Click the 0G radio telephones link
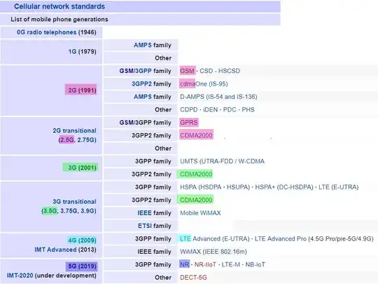 [x=46, y=32]
